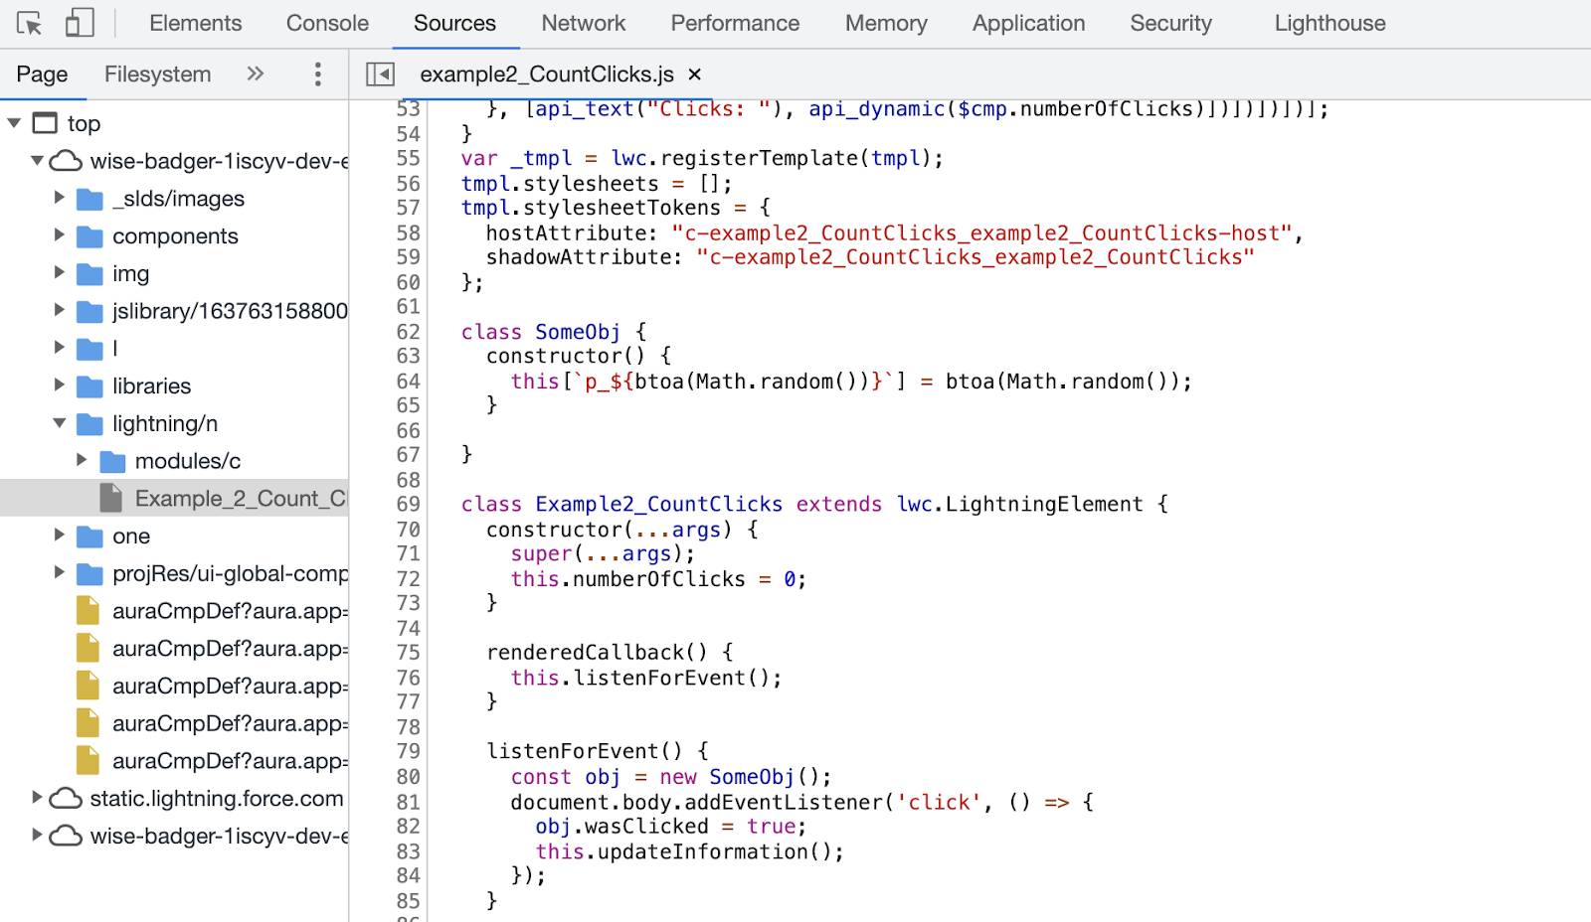Switch to the Lighthouse tab
The width and height of the screenshot is (1591, 922).
tap(1329, 23)
